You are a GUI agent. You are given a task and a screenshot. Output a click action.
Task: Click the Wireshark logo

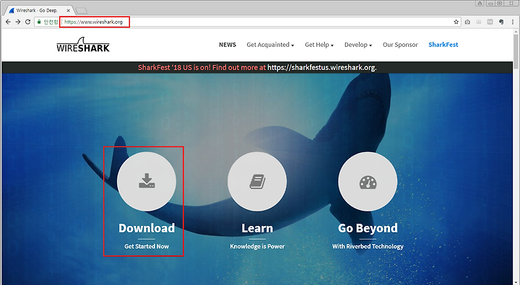83,45
